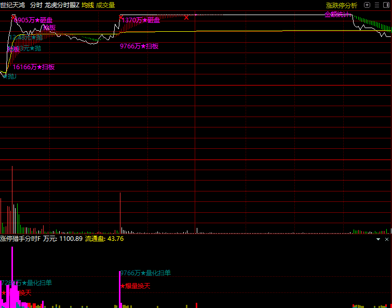Click the upload/export icon in top-right corner
Screen dimensions: 392x308
(368, 5)
